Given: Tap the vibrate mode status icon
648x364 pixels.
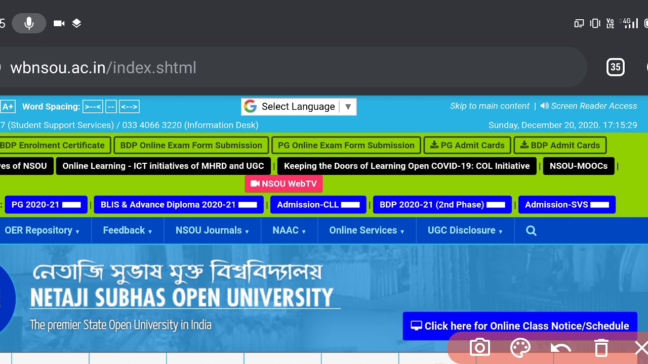Looking at the screenshot, I should tap(595, 23).
